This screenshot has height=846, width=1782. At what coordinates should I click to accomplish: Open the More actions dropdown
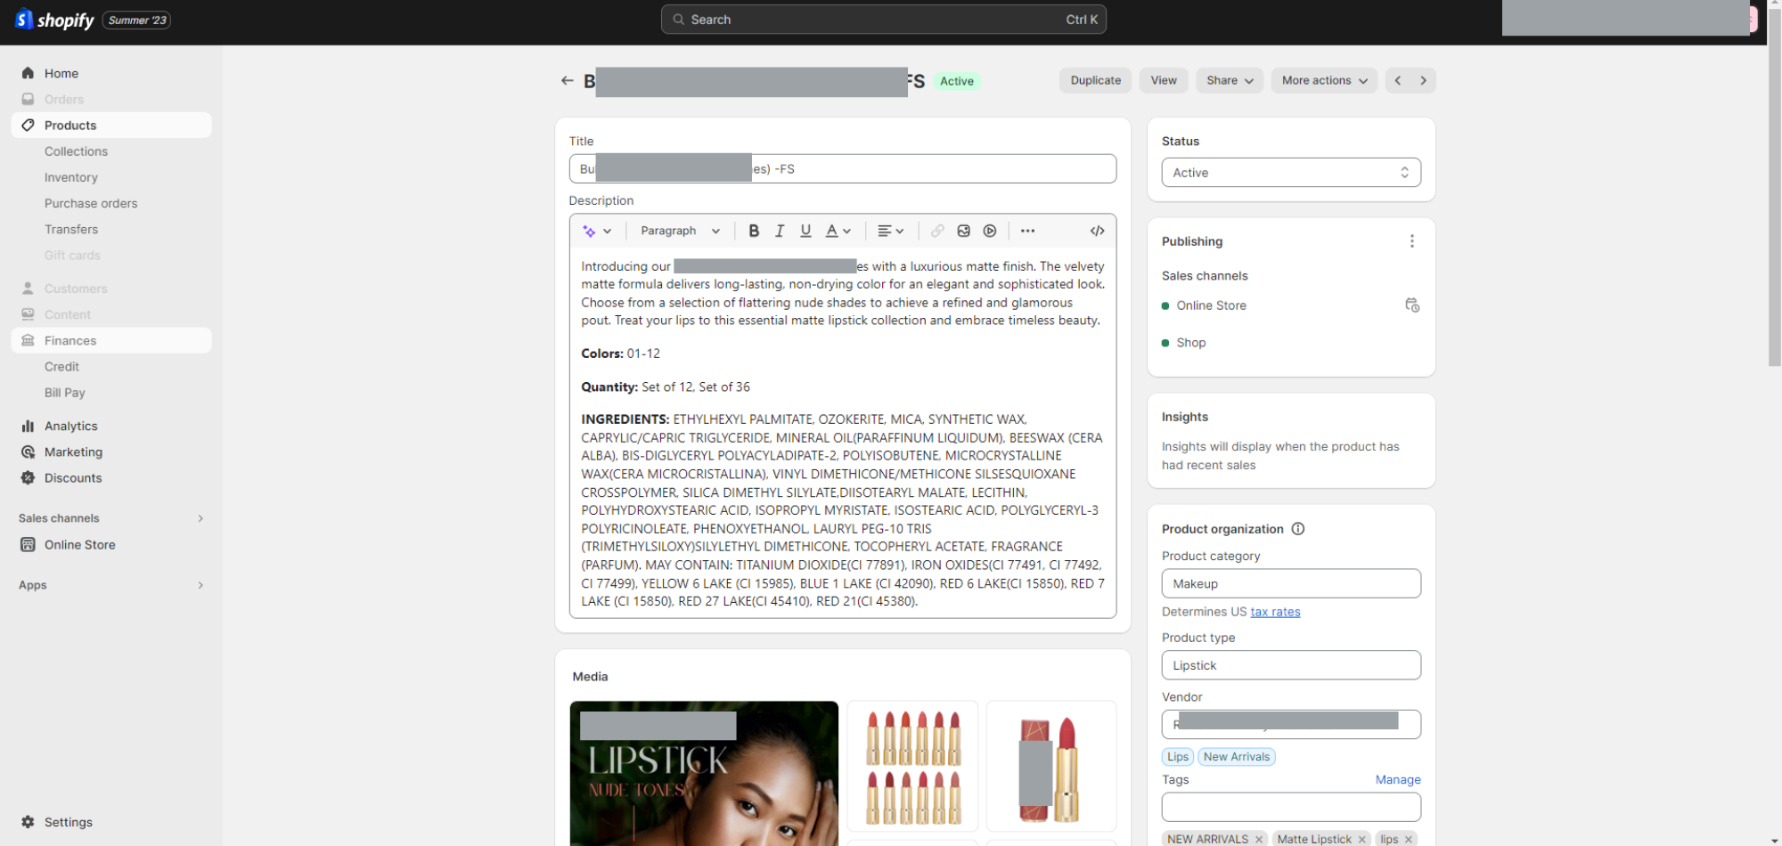1324,81
